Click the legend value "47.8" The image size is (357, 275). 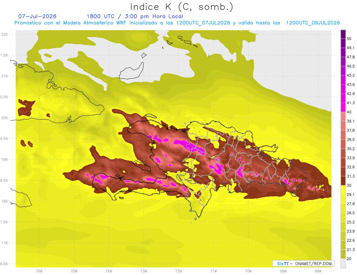350,57
